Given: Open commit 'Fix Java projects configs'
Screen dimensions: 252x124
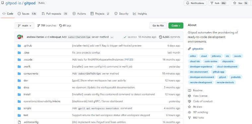Looking at the screenshot, I should click(x=86, y=53).
